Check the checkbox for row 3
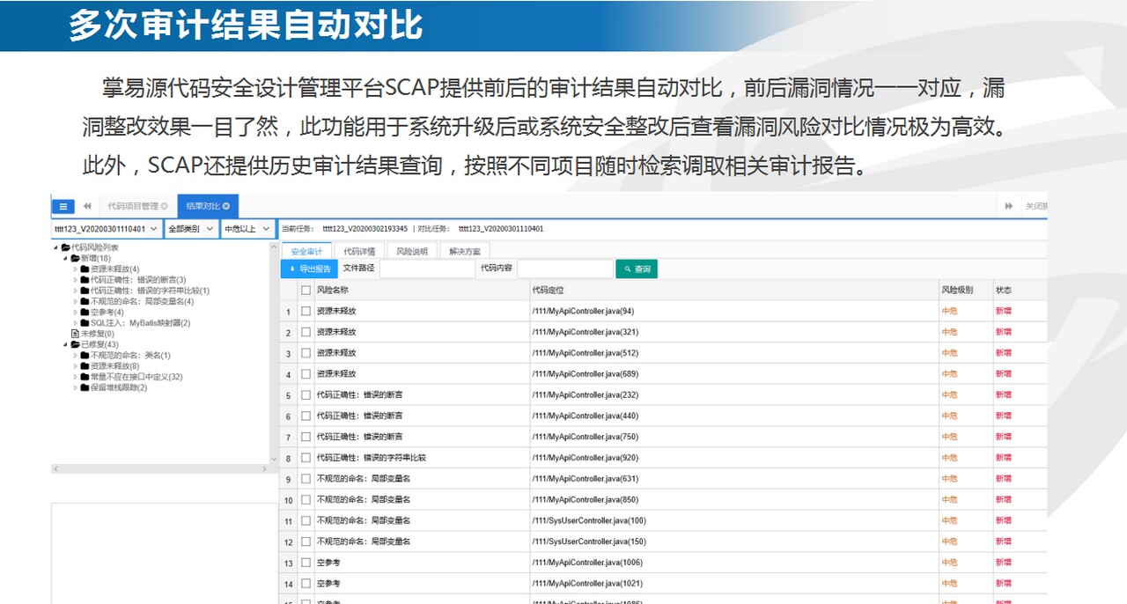Image resolution: width=1127 pixels, height=604 pixels. coord(306,353)
